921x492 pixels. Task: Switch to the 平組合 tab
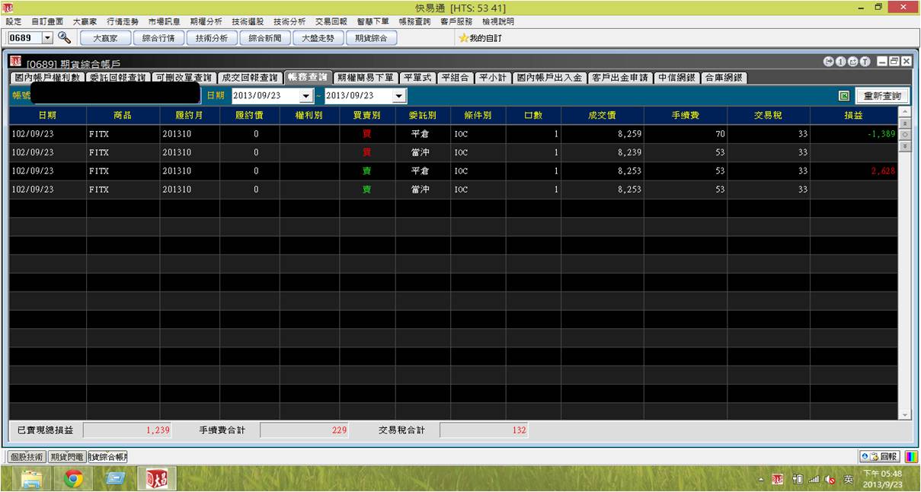(x=456, y=78)
